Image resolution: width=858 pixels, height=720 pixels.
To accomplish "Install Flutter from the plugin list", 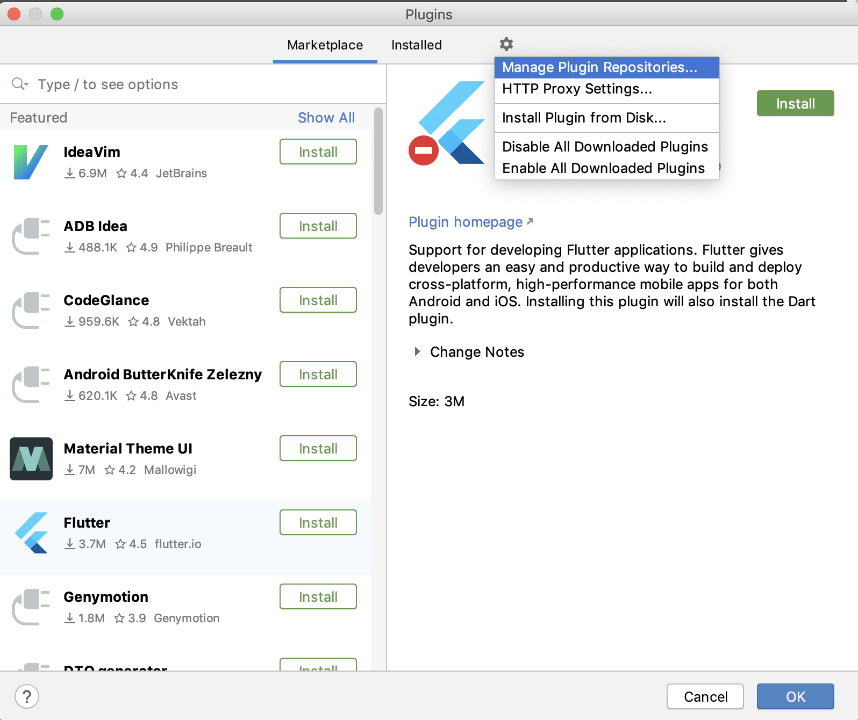I will (318, 522).
